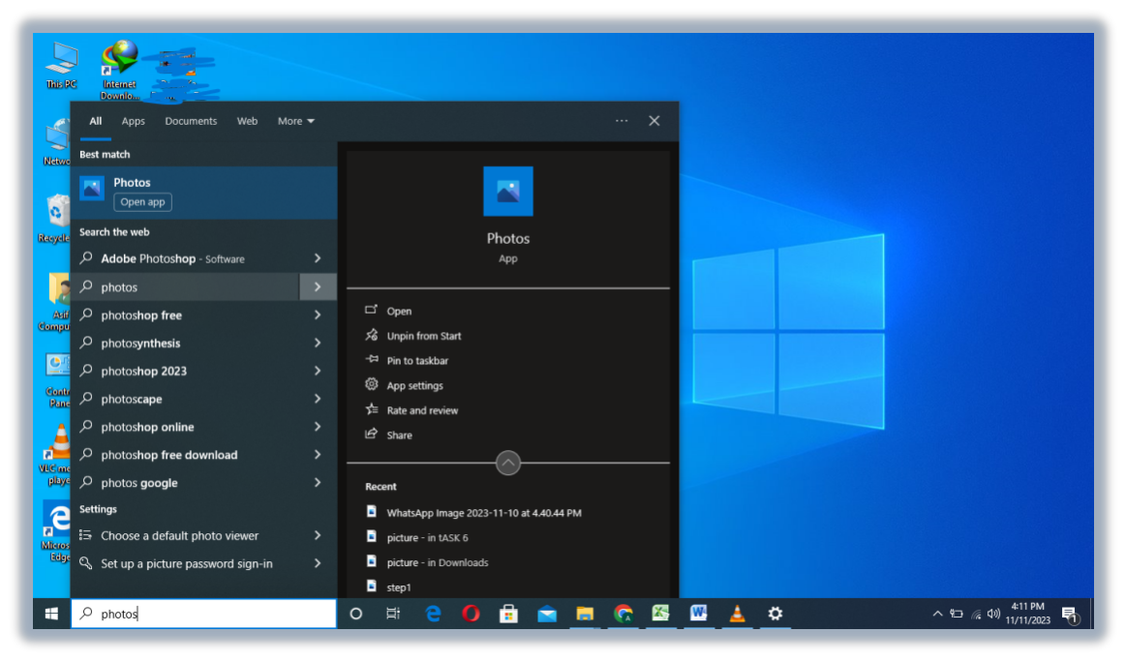Expand the photoshop free download suggestion arrow
Viewport: 1126px width, 662px height.
(x=318, y=455)
